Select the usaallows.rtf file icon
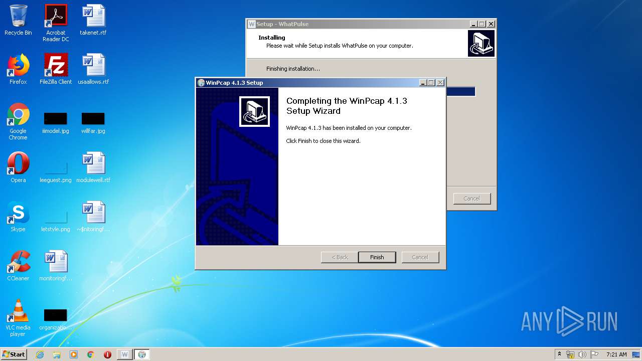Image resolution: width=642 pixels, height=361 pixels. coord(93,69)
